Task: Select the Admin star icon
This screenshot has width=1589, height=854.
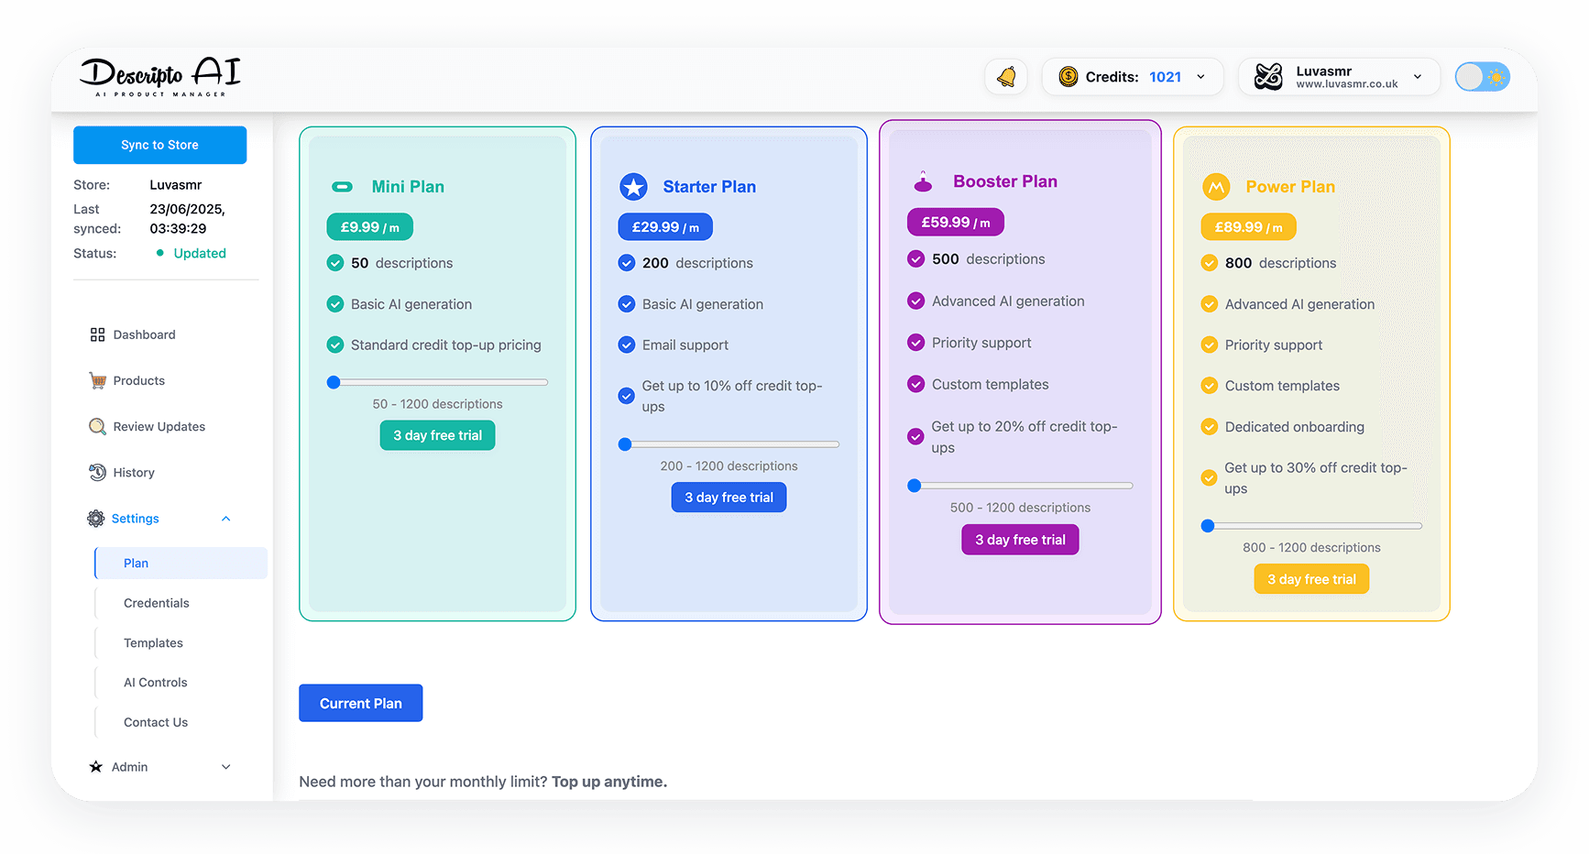Action: tap(97, 767)
